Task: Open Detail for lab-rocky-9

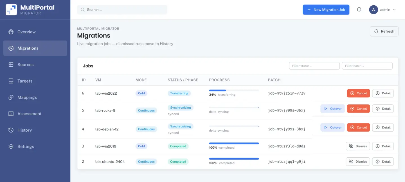Action: [x=383, y=109]
